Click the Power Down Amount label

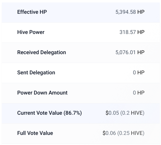42,93
